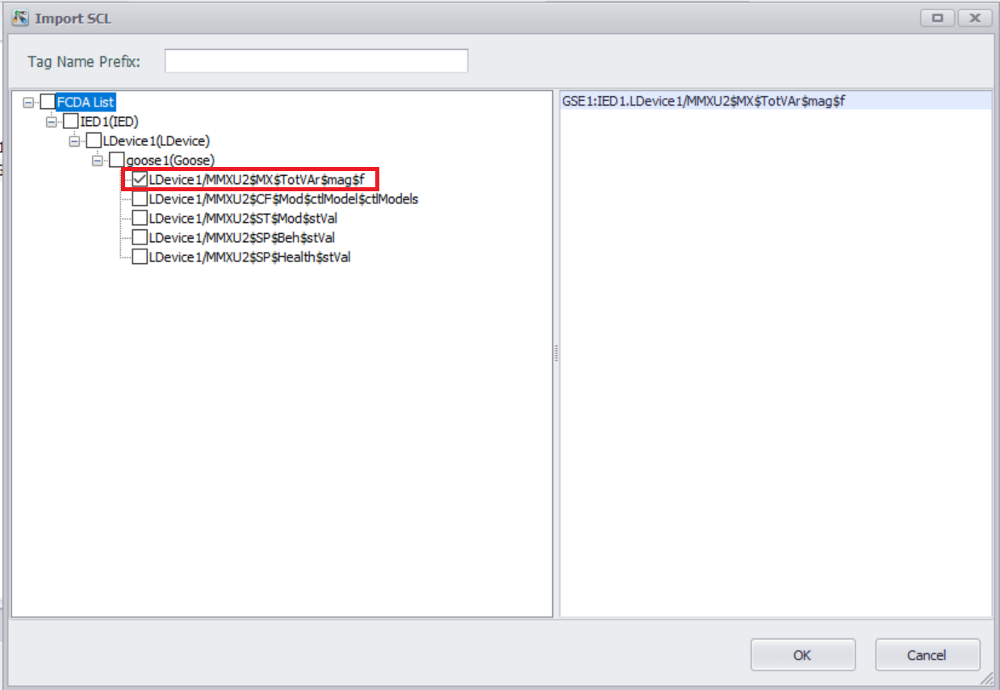Image resolution: width=1000 pixels, height=690 pixels.
Task: Check the ST$Mod$stVal checkbox
Action: pos(140,218)
